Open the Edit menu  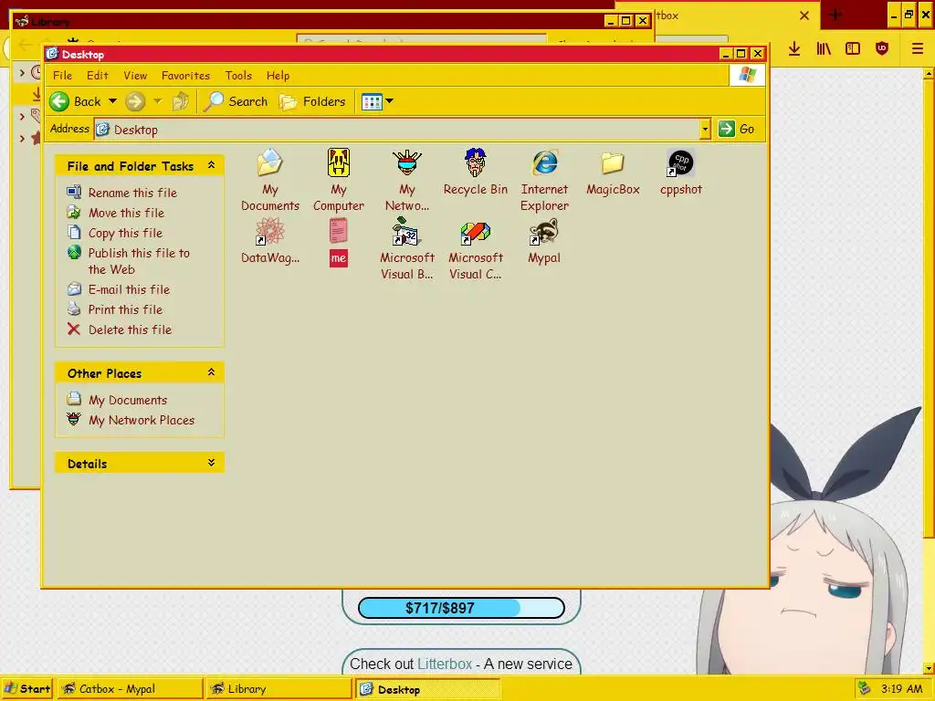pyautogui.click(x=97, y=76)
